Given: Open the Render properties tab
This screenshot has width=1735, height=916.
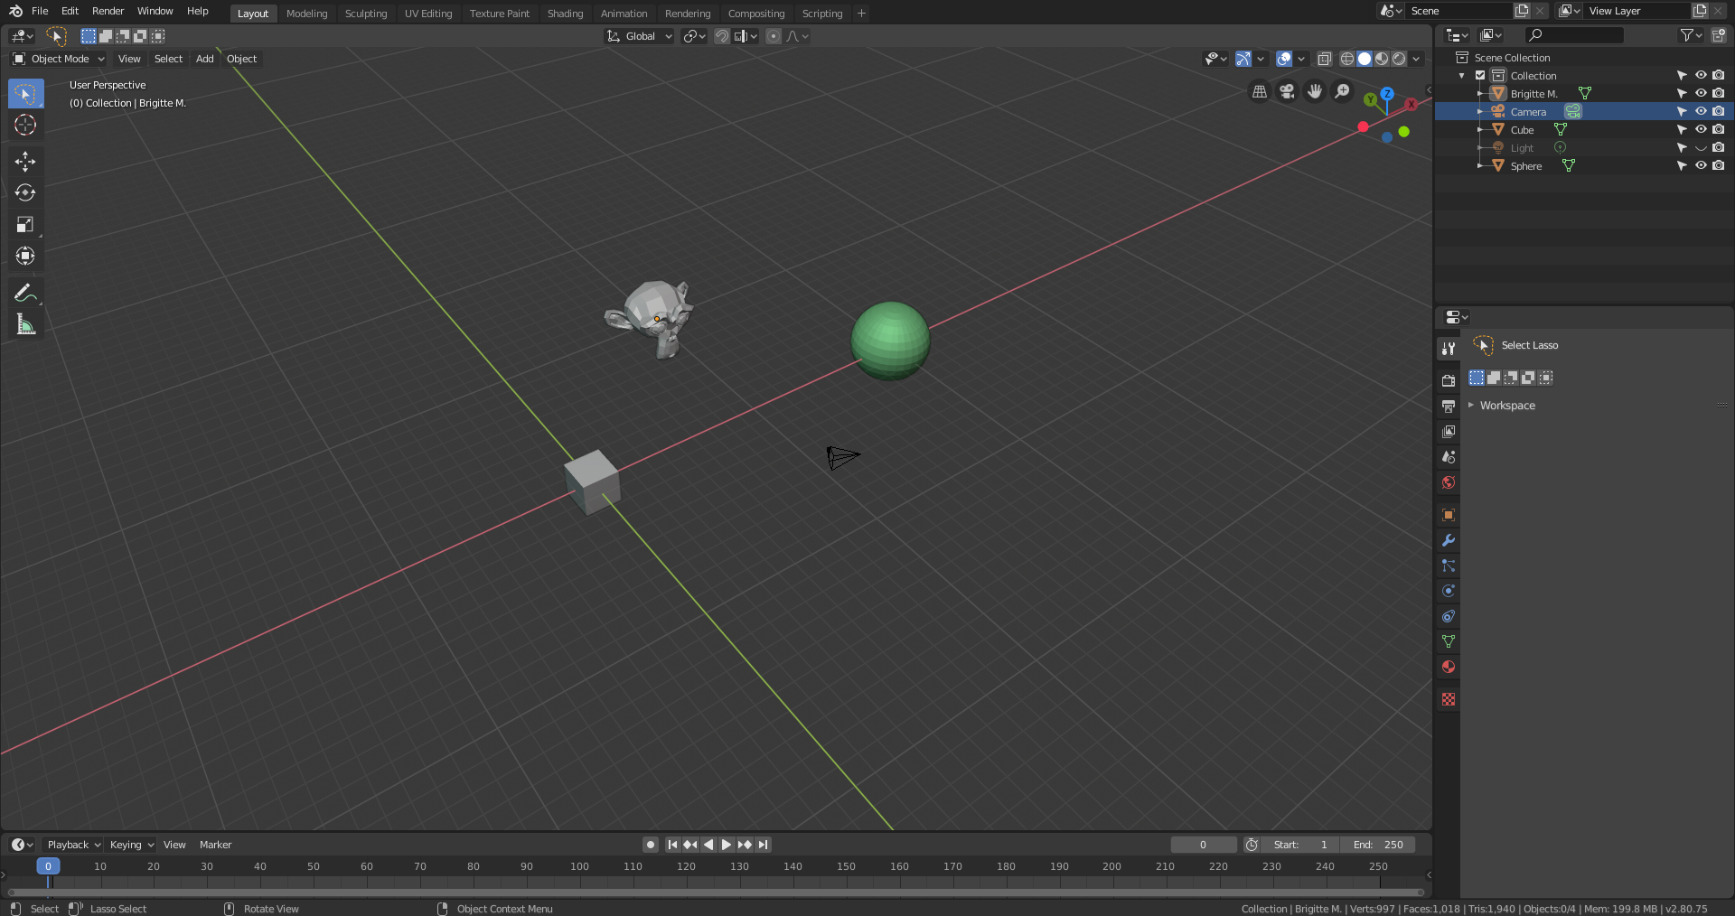Looking at the screenshot, I should 1449,381.
